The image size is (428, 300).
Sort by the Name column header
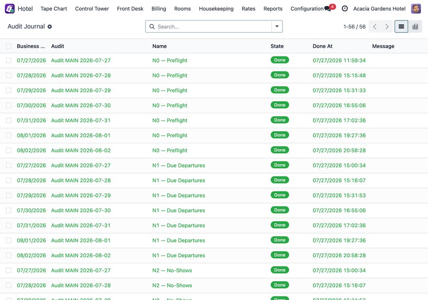coord(159,46)
